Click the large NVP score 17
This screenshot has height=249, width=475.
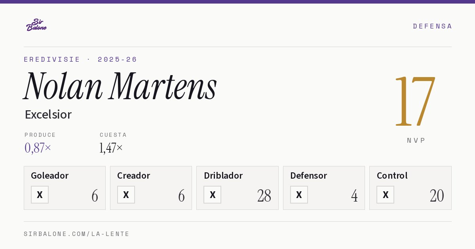point(415,101)
